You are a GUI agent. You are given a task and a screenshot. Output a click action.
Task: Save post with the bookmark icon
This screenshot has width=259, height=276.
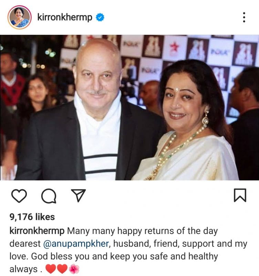(240, 195)
